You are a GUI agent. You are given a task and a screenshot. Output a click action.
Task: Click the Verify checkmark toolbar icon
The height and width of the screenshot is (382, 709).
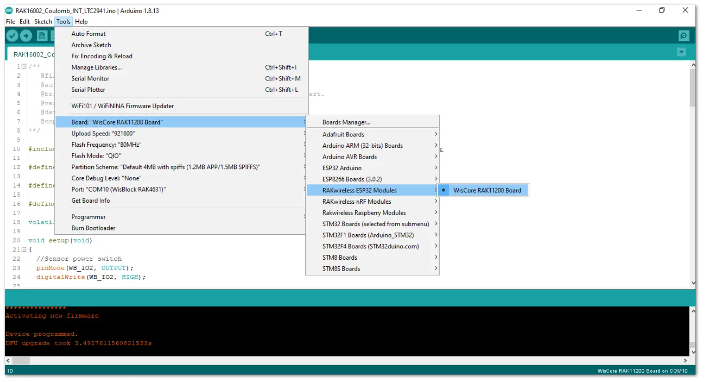[x=12, y=36]
